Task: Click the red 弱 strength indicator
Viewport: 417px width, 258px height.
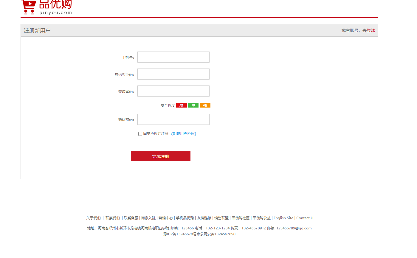Action: pyautogui.click(x=181, y=105)
